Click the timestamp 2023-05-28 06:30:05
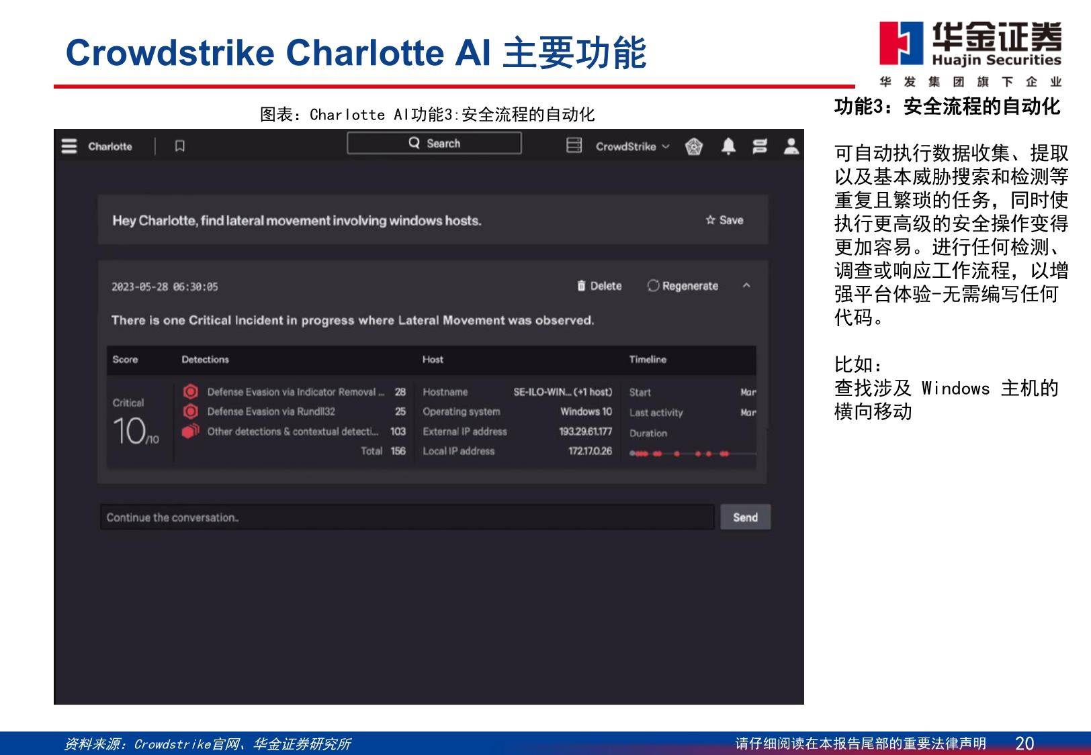 165,287
